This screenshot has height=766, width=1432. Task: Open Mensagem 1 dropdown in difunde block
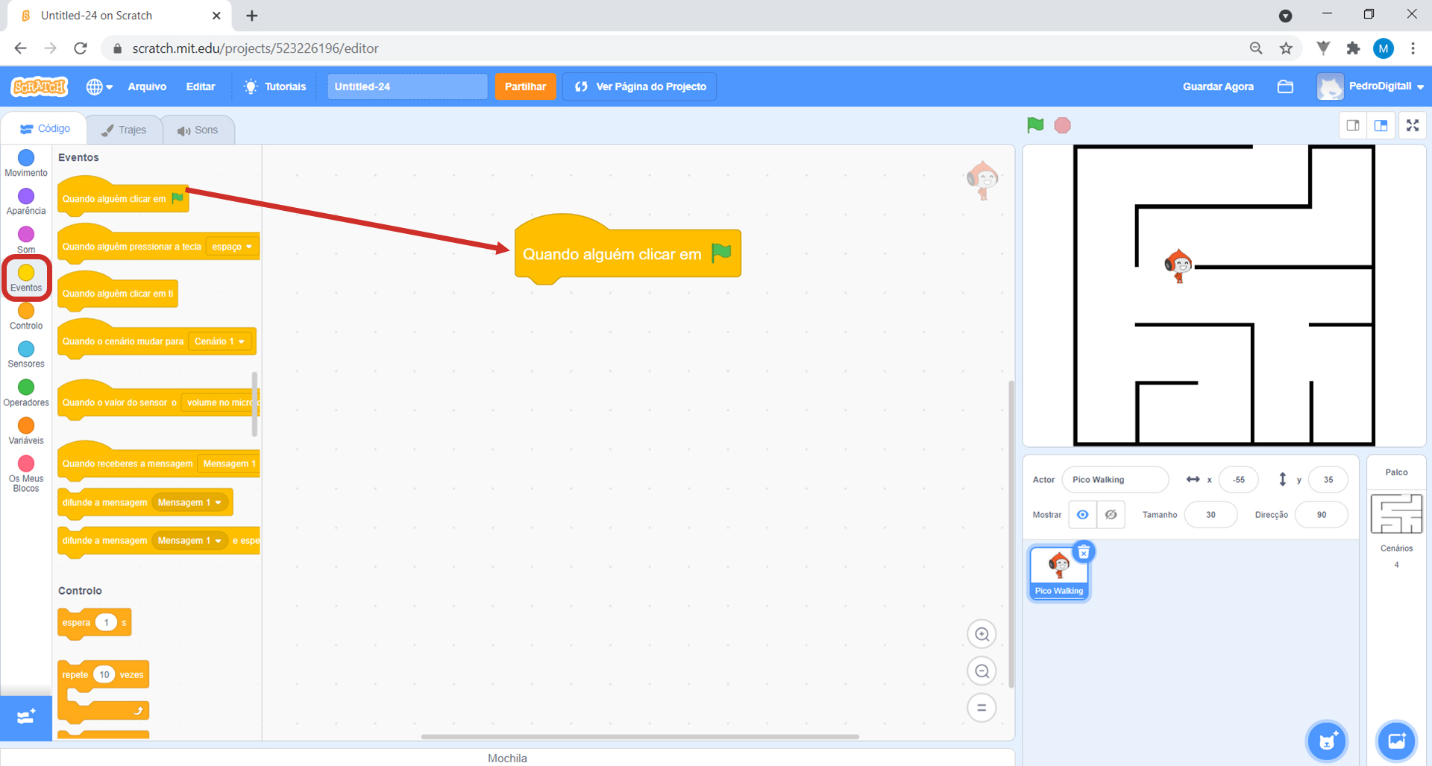tap(189, 502)
